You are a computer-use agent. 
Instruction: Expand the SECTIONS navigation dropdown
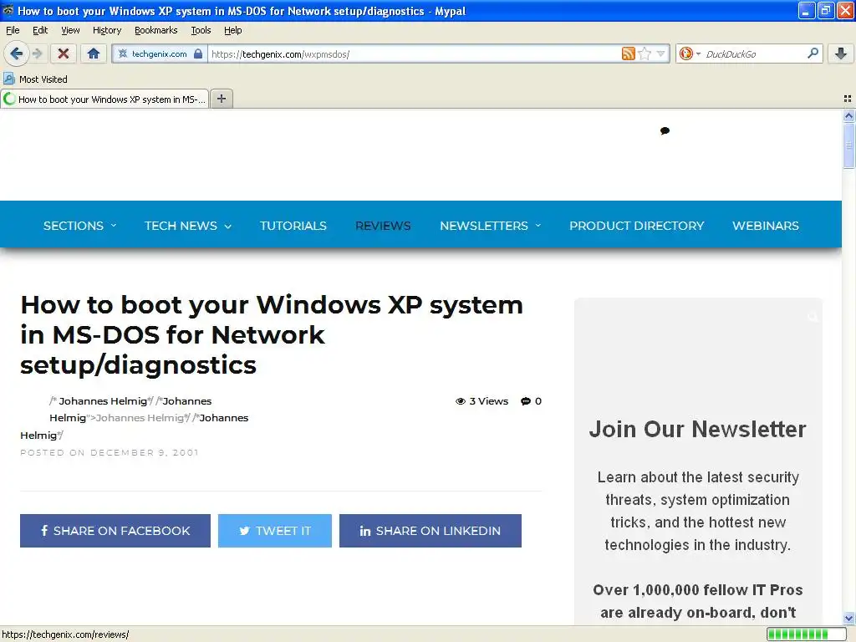click(79, 226)
